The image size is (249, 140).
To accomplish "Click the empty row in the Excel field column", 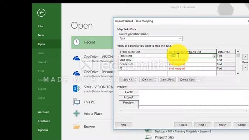I will pyautogui.click(x=143, y=73).
